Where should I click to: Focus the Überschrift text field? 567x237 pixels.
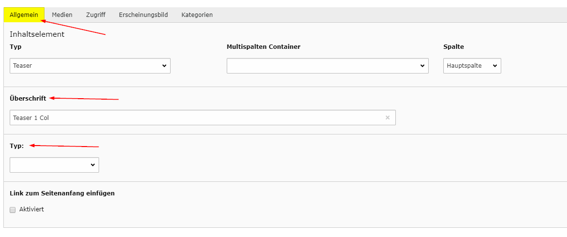point(193,118)
